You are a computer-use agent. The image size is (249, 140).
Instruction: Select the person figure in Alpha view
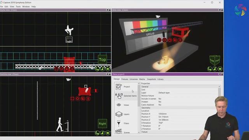pos(69,30)
